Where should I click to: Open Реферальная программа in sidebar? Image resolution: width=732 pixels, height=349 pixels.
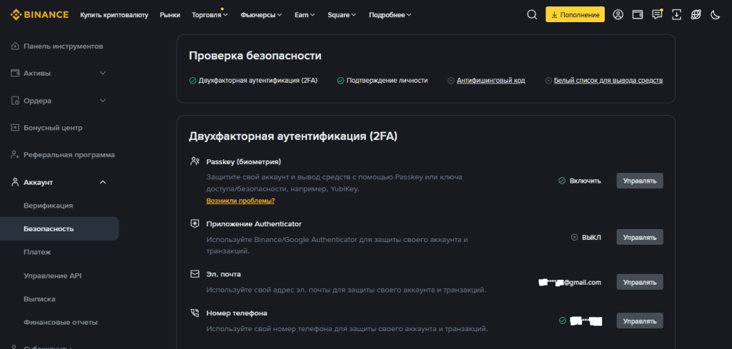click(69, 155)
